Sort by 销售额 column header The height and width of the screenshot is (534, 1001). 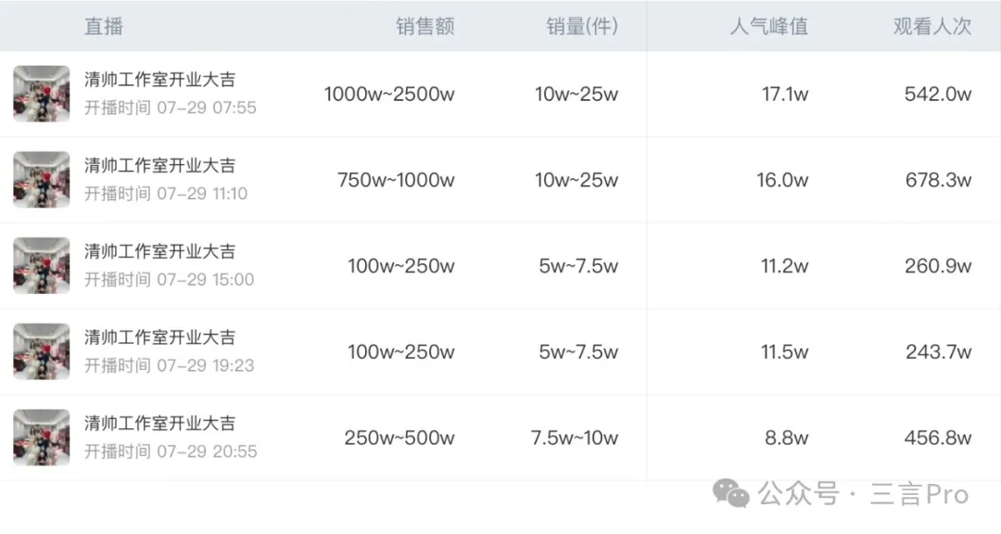coord(425,27)
